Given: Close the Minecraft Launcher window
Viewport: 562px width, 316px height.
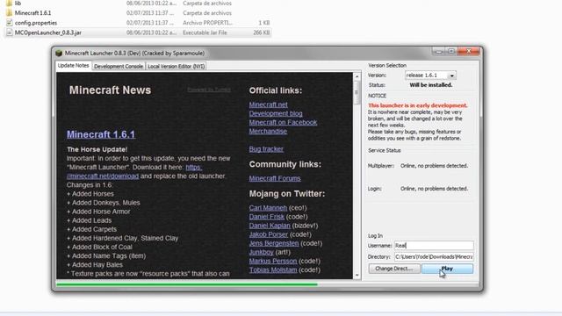Looking at the screenshot, I should tap(468, 51).
